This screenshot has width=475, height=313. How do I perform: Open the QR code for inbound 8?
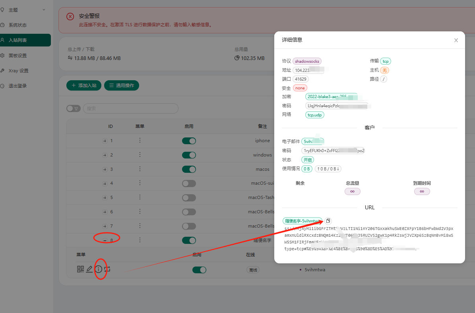pyautogui.click(x=81, y=269)
